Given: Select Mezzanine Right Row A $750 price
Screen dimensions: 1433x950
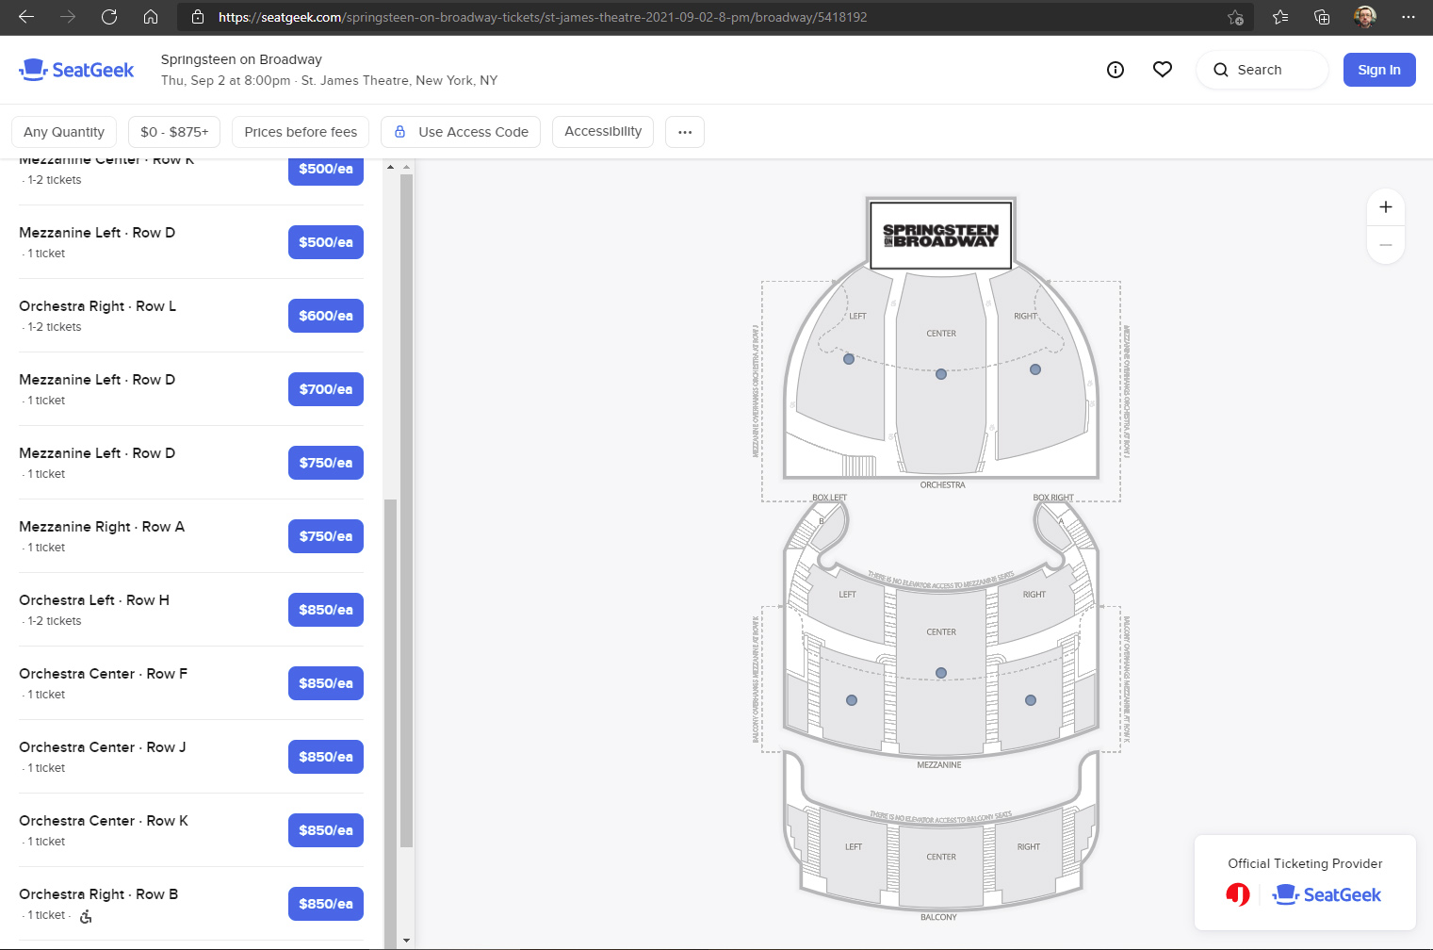Looking at the screenshot, I should click(x=326, y=536).
